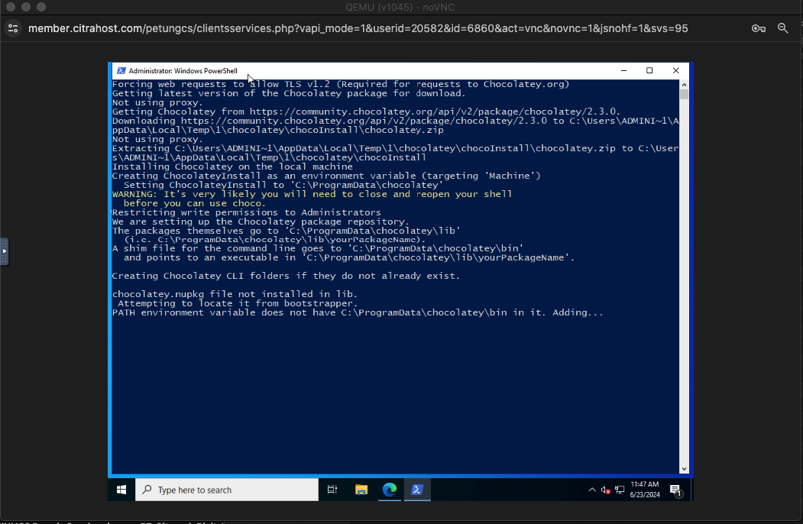Click the PowerShell vertical scrollbar thumb
The width and height of the screenshot is (803, 524).
click(x=684, y=94)
